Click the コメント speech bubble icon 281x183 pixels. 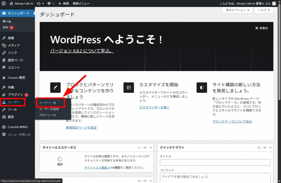(4, 68)
